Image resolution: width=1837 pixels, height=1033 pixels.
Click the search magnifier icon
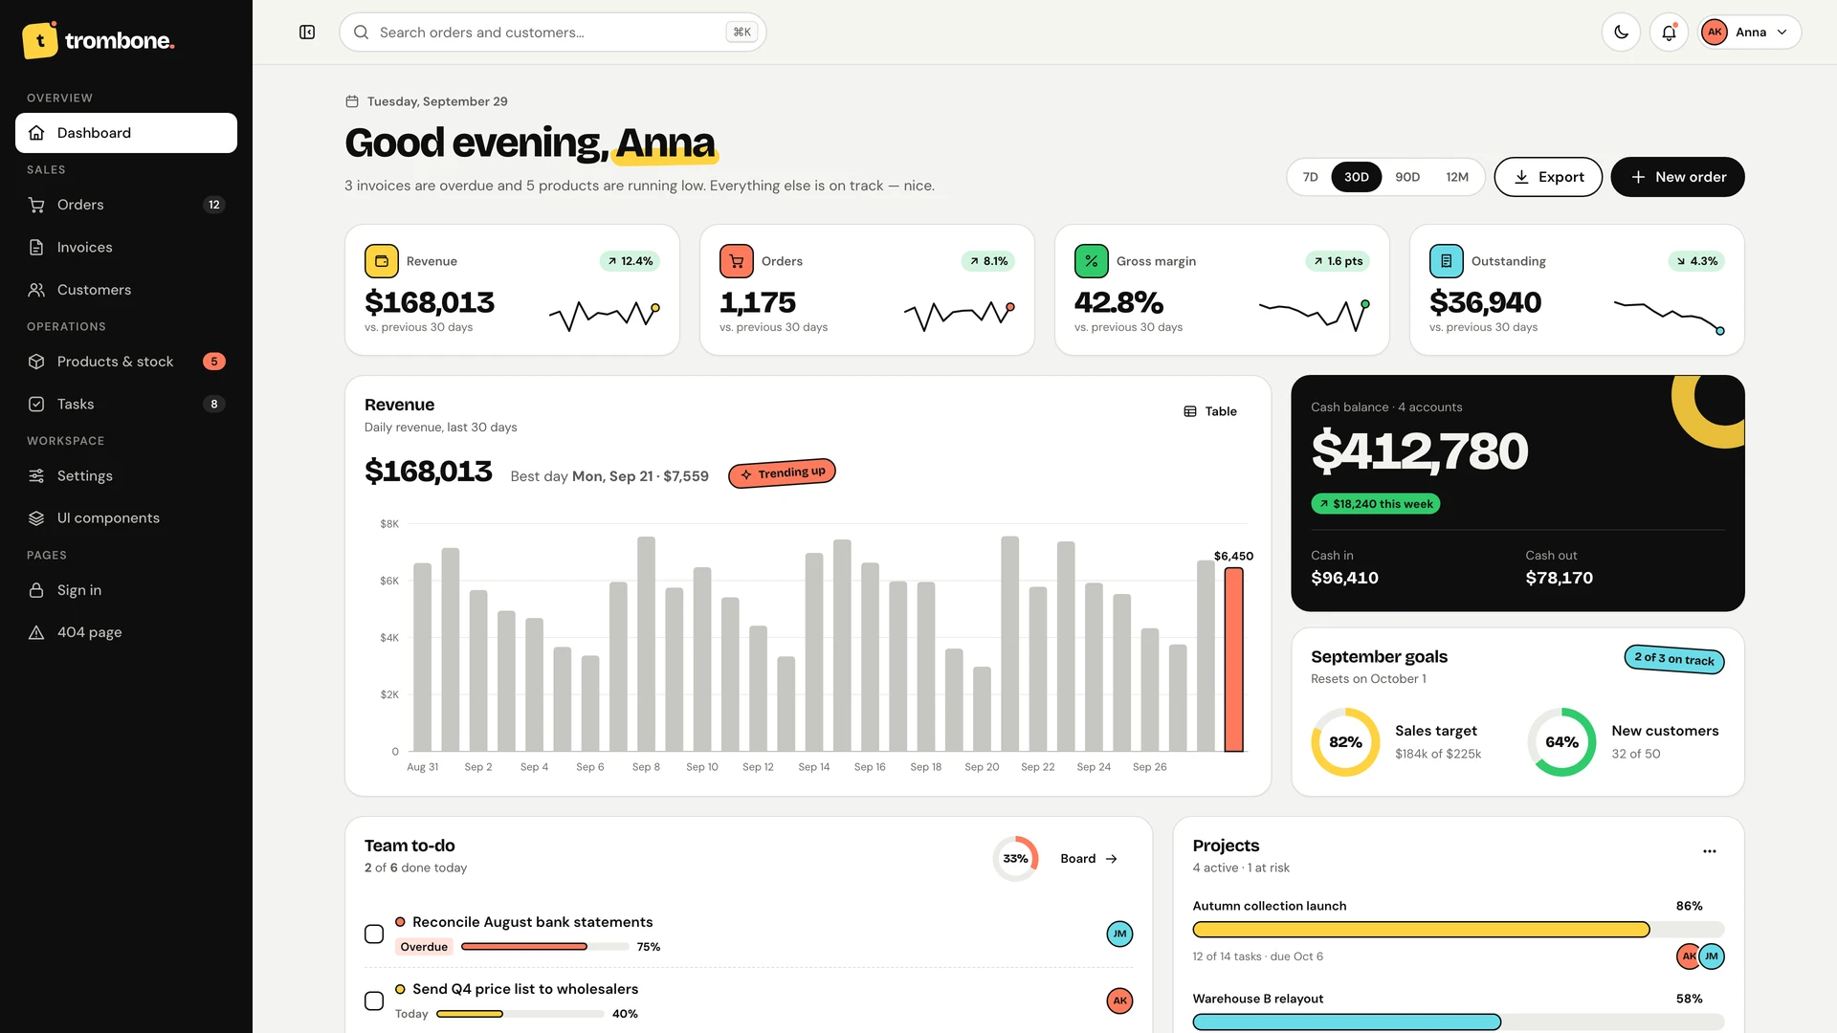click(x=362, y=33)
